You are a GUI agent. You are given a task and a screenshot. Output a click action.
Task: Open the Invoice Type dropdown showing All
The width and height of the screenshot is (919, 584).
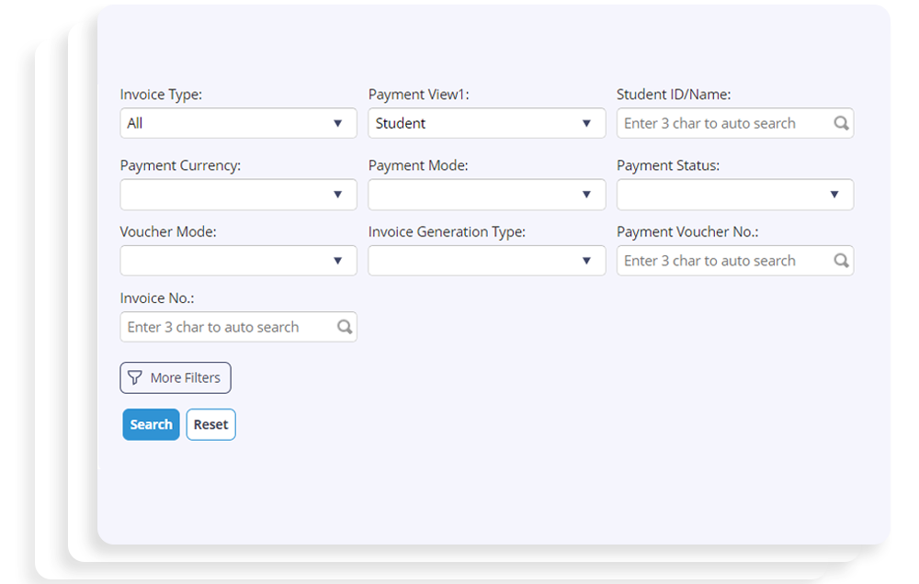click(239, 123)
